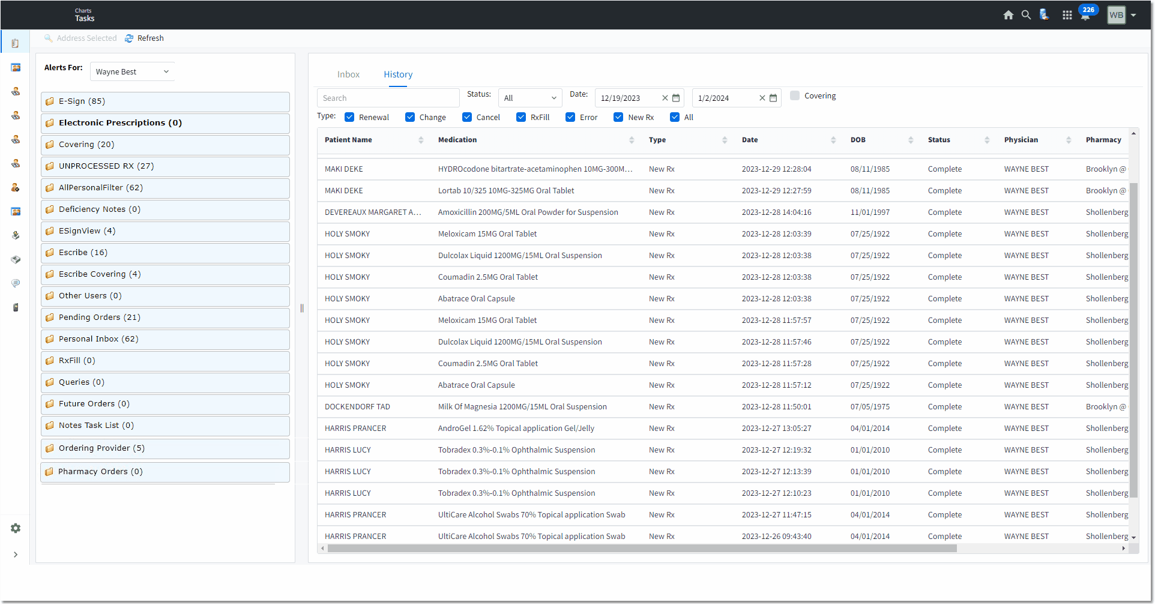Select the DOCKENDORF TAD patient cell
This screenshot has width=1155, height=605.
357,407
